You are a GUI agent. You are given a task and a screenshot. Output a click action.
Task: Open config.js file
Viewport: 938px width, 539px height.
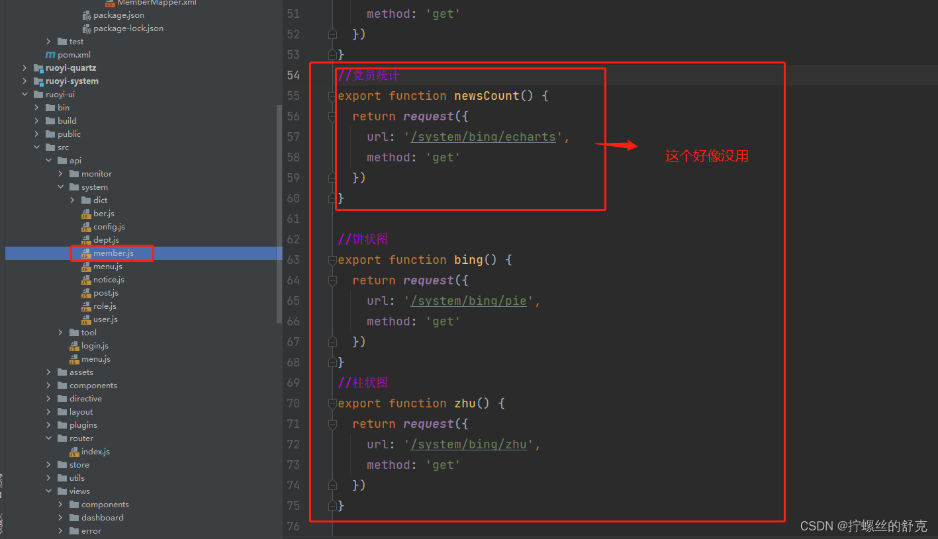coord(109,227)
